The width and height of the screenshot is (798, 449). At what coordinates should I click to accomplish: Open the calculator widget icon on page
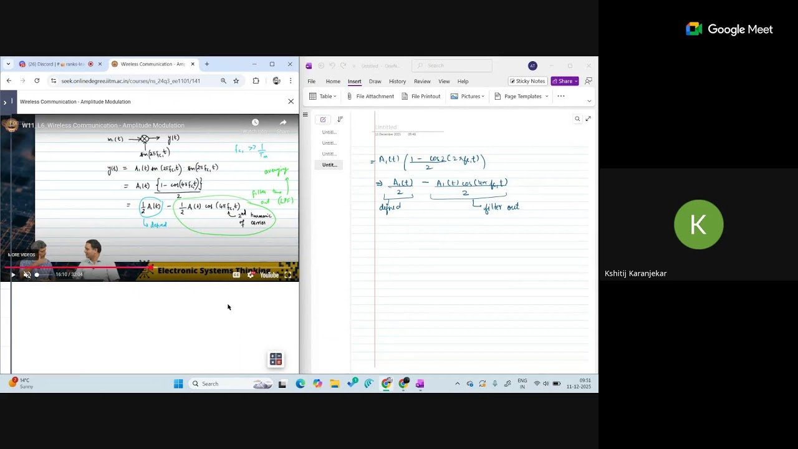(x=276, y=359)
